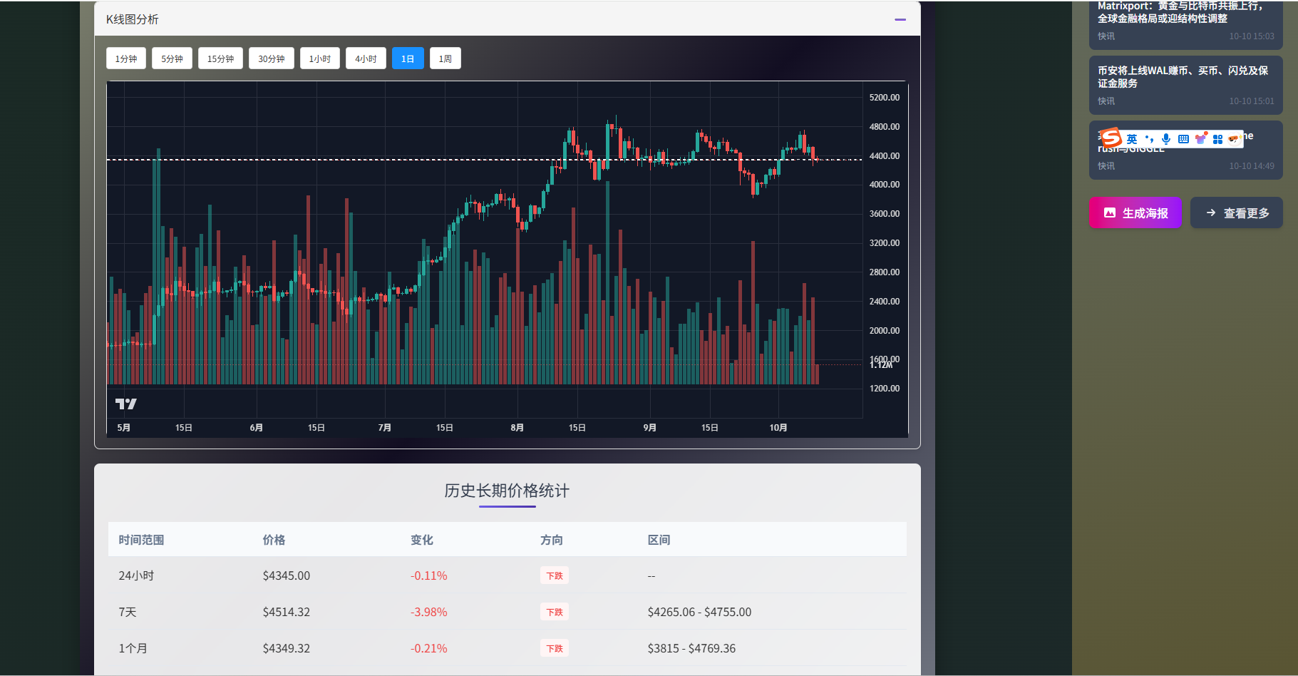Click the Sogou input method logo
Image resolution: width=1298 pixels, height=676 pixels.
(x=1111, y=138)
